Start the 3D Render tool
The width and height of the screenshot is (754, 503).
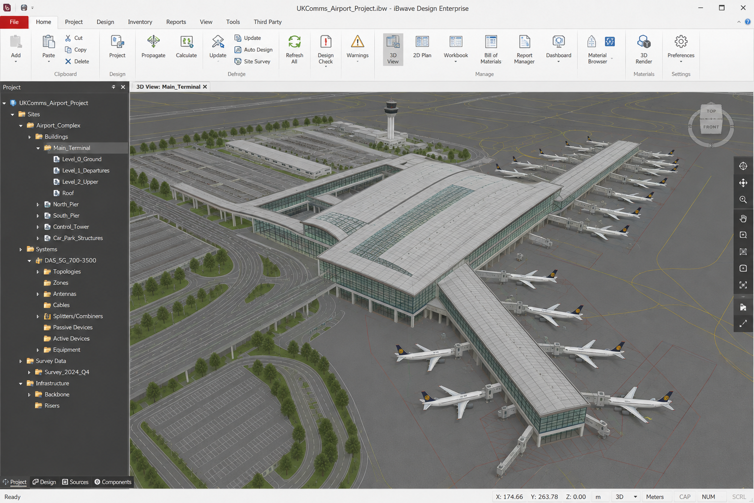(x=643, y=50)
